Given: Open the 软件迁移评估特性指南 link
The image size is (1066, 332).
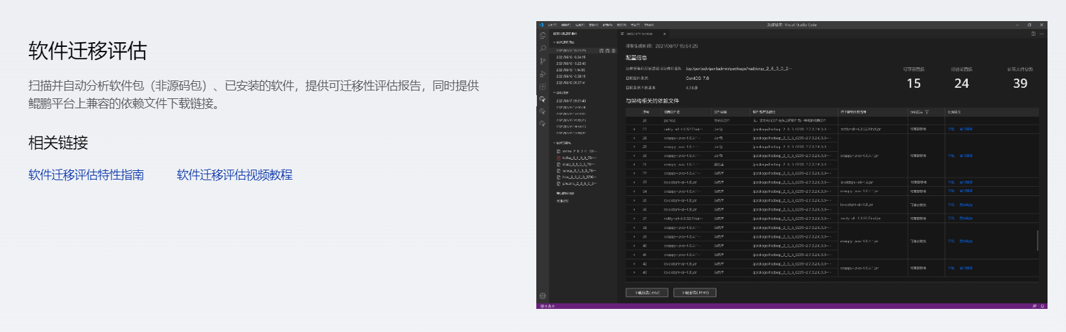Looking at the screenshot, I should tap(86, 175).
